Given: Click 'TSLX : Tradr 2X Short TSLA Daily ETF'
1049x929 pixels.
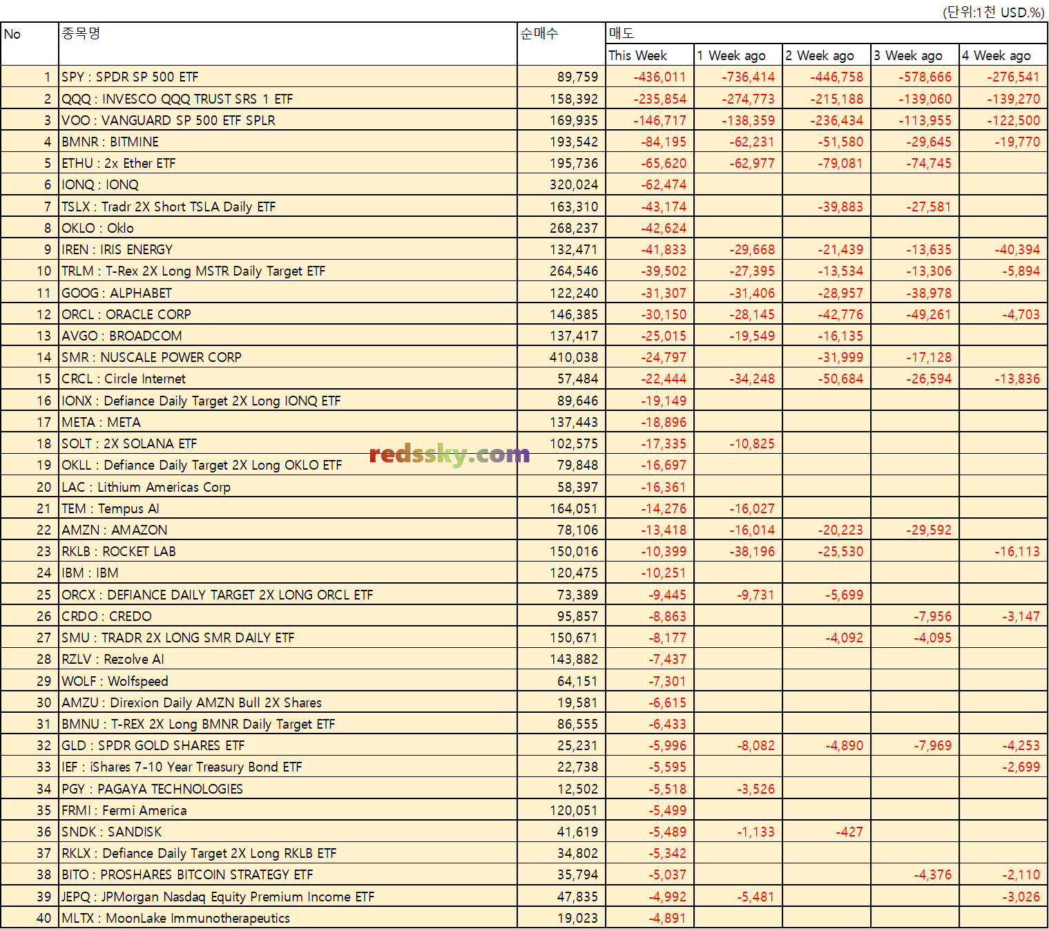Looking at the screenshot, I should coord(288,207).
